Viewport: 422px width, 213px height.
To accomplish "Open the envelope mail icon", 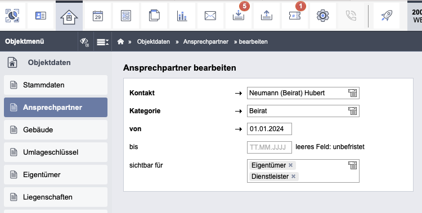I will (210, 16).
